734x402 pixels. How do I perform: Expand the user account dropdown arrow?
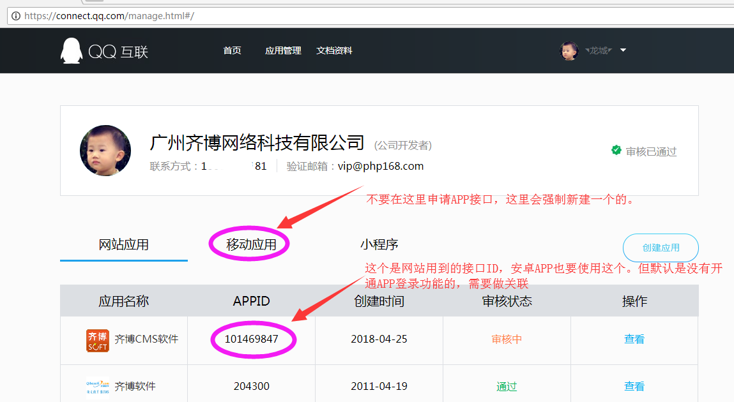[623, 50]
